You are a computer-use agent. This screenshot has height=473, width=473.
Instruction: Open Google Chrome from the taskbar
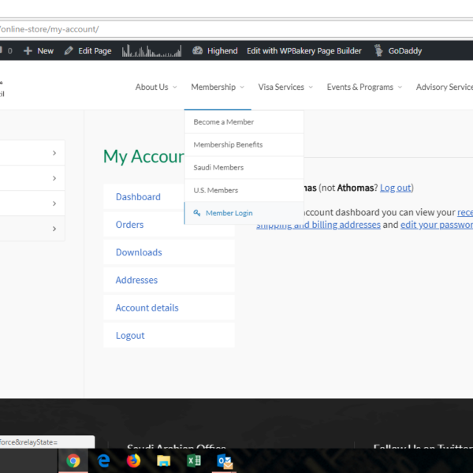click(x=73, y=461)
